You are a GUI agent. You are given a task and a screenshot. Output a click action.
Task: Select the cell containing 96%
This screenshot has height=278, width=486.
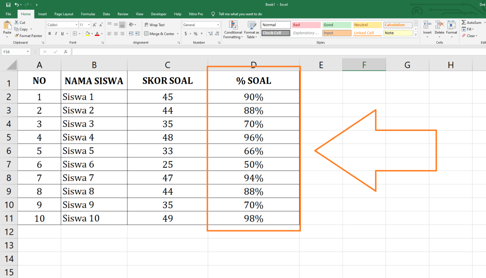coord(254,137)
